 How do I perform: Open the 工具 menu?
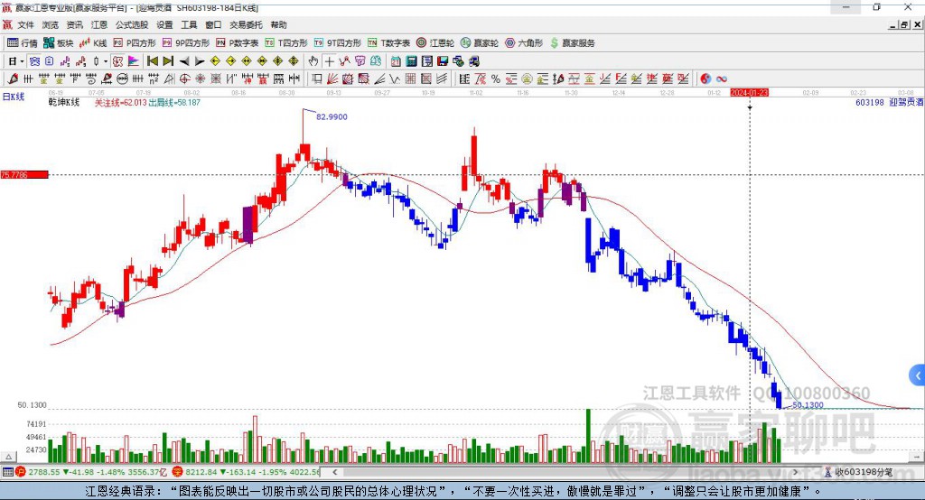pos(189,24)
